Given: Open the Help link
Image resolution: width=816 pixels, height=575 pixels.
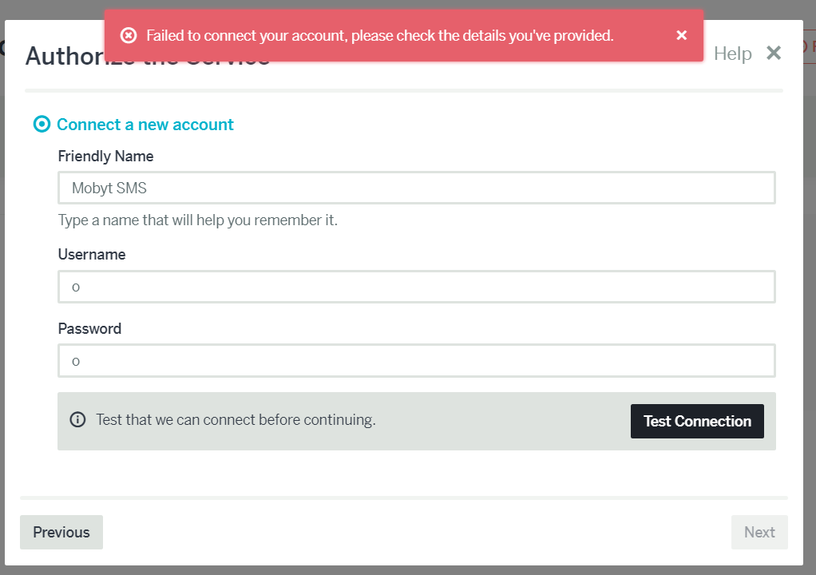Looking at the screenshot, I should tap(732, 54).
